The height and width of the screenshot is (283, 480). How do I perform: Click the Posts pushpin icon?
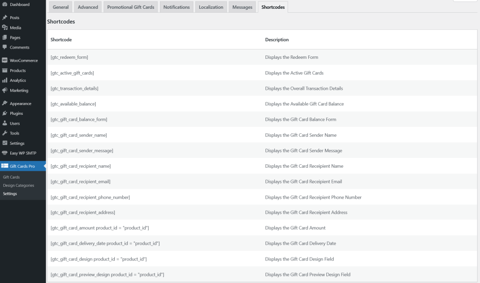point(4,18)
